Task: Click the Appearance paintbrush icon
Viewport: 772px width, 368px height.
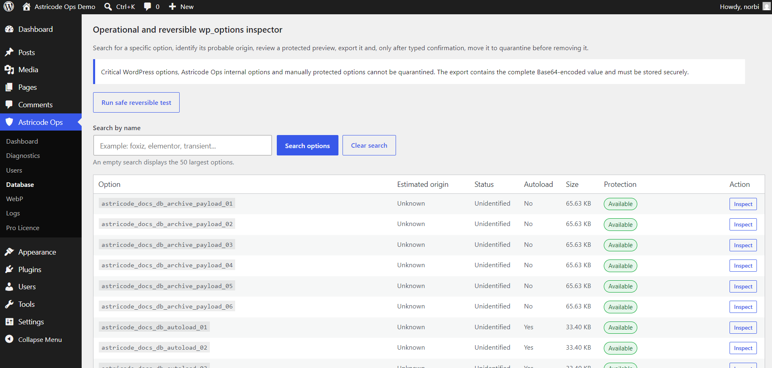Action: (x=9, y=252)
